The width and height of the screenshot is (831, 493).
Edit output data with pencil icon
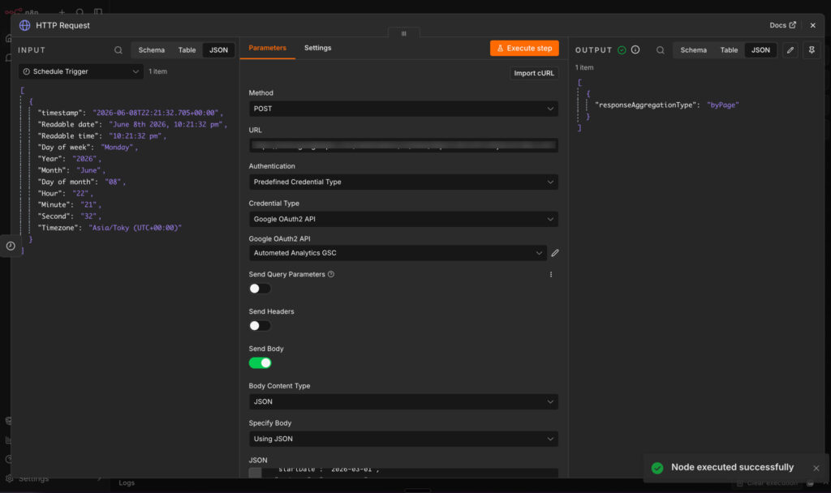point(790,50)
